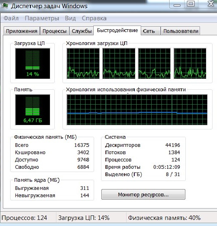Click status bar Физическая память: 40%
Screen dimensions: 217x226
[164, 217]
